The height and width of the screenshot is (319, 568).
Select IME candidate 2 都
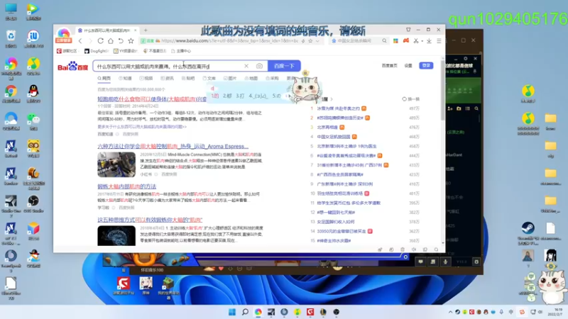click(x=227, y=96)
